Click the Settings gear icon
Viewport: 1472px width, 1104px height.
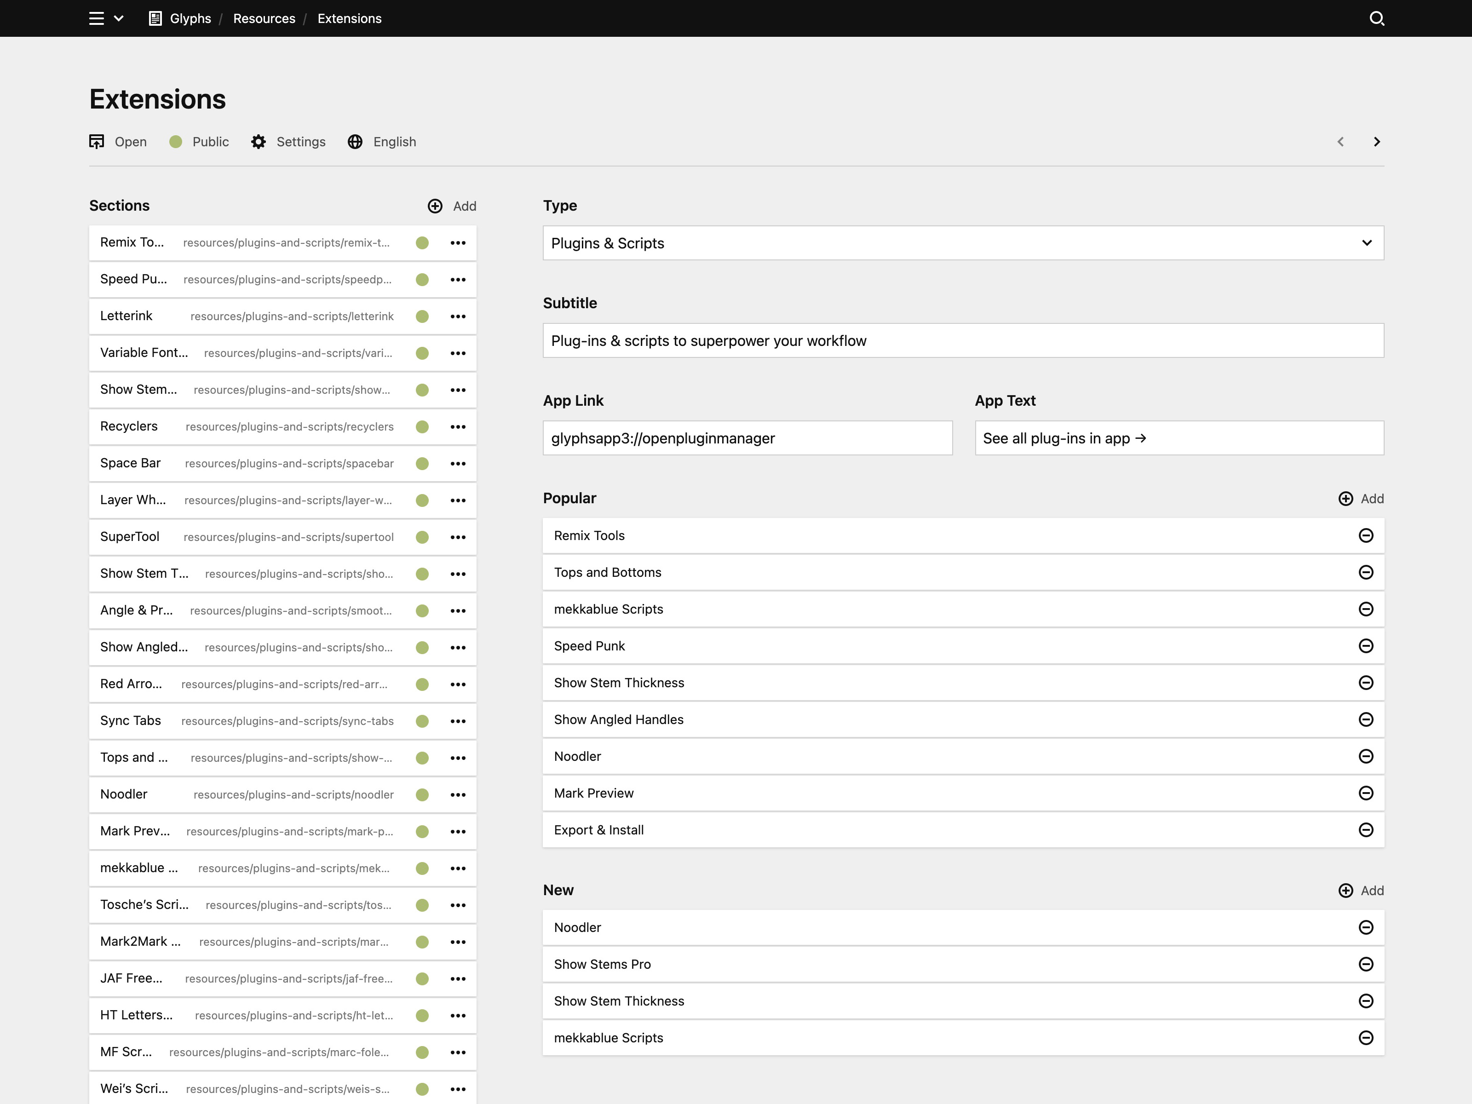click(258, 142)
